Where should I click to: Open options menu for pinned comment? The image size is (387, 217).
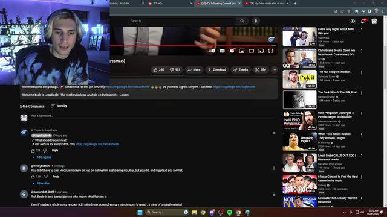pos(274,133)
